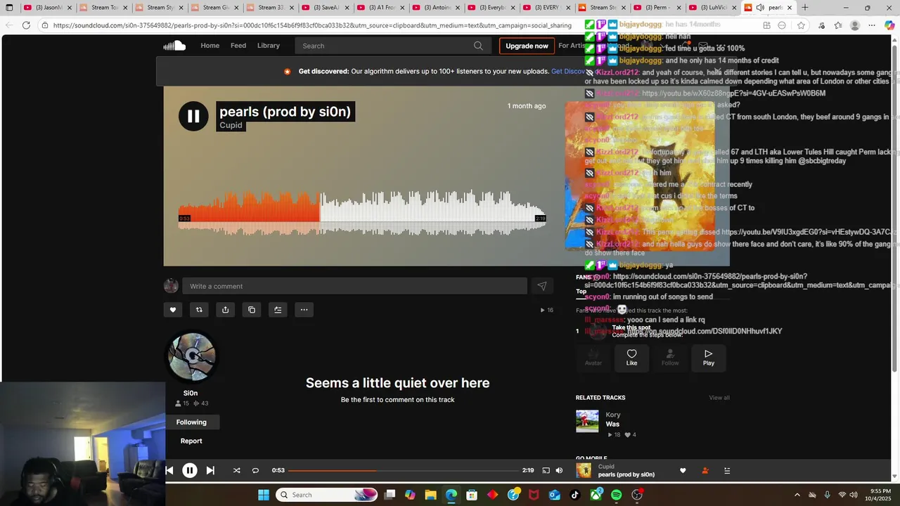Click the Write a comment field
Image resolution: width=900 pixels, height=506 pixels.
tap(354, 286)
